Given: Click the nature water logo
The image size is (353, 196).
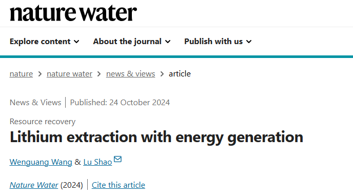Looking at the screenshot, I should (x=73, y=13).
